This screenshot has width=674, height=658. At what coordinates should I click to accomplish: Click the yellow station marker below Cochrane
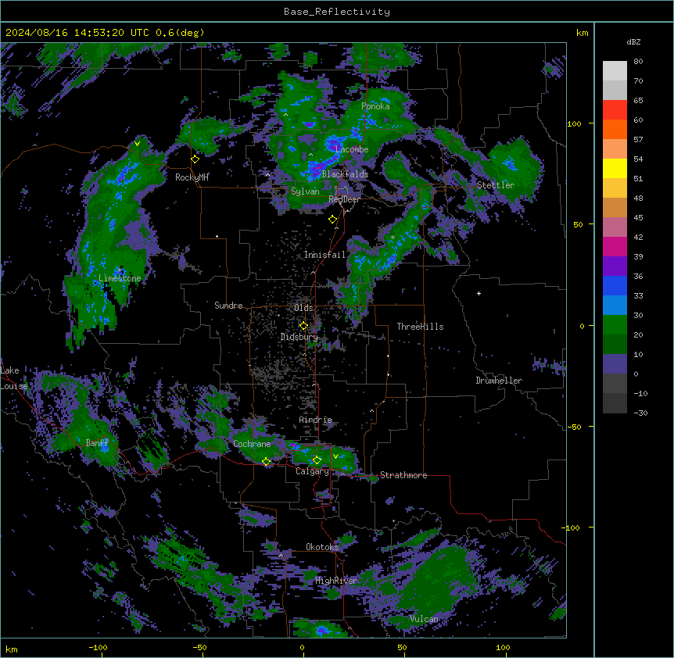(x=267, y=462)
